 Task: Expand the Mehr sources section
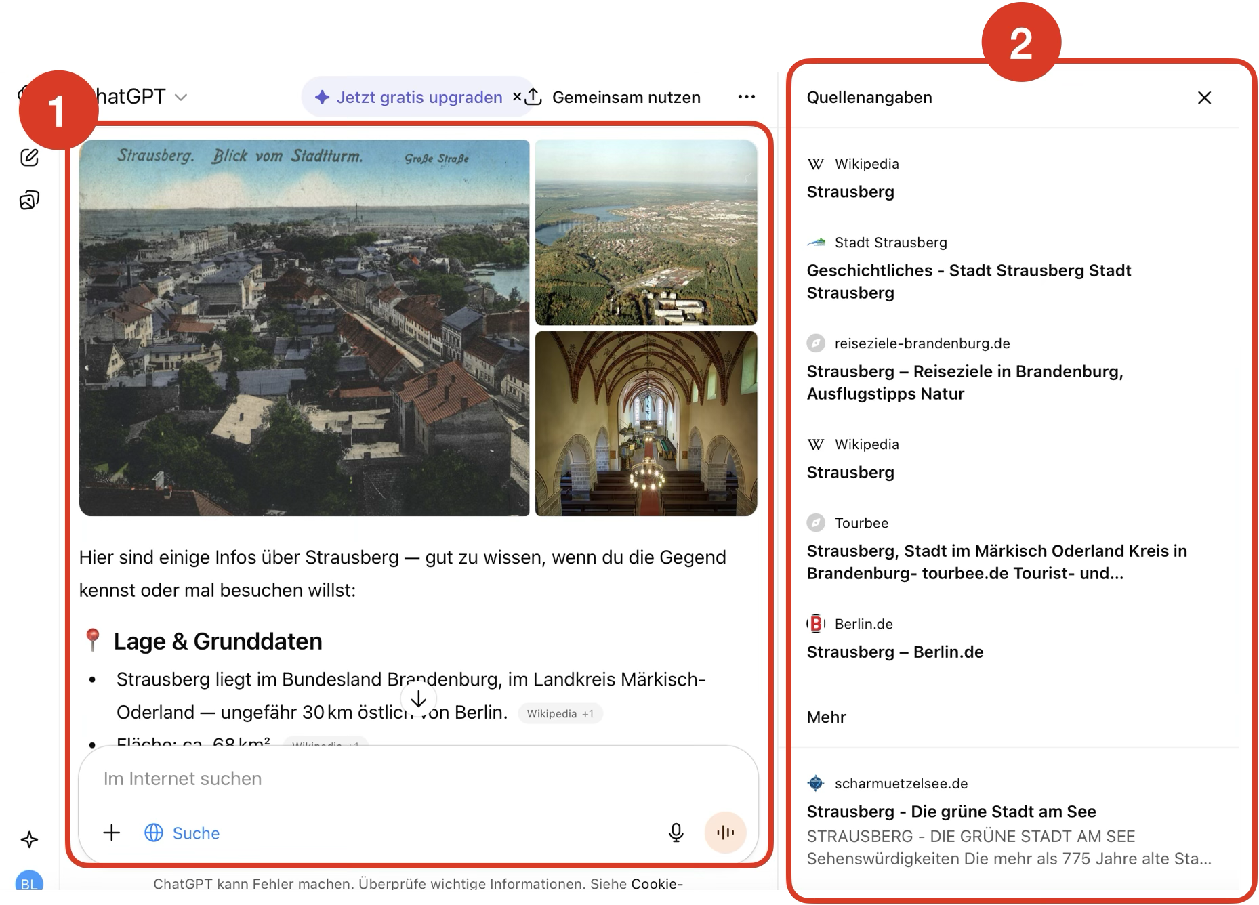(826, 717)
